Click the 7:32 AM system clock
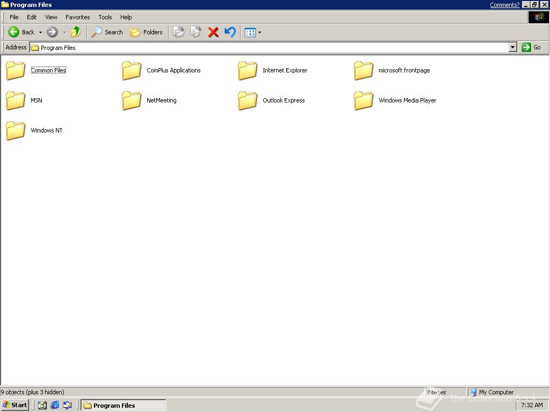This screenshot has height=412, width=550. pos(532,405)
